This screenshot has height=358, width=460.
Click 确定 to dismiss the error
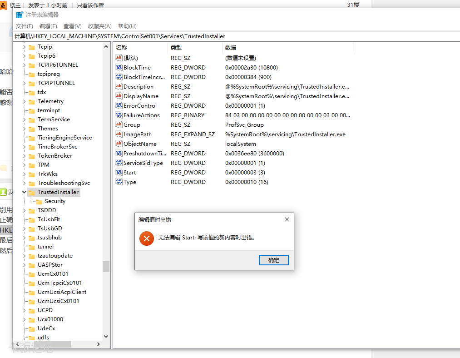click(x=274, y=260)
